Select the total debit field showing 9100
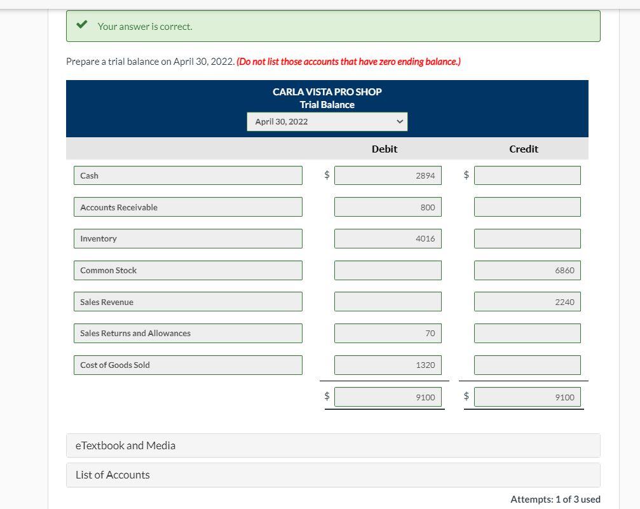This screenshot has height=509, width=640. click(x=388, y=397)
